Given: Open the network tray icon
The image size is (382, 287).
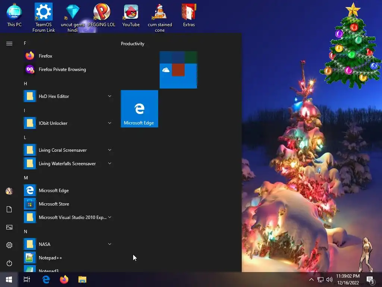Looking at the screenshot, I should coord(320,280).
